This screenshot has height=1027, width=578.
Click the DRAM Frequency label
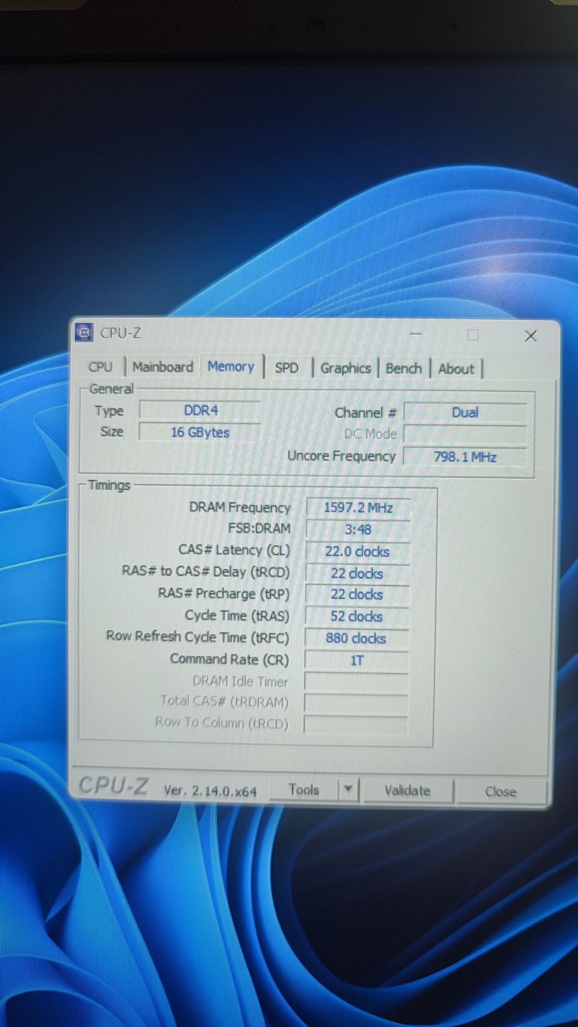pos(240,507)
